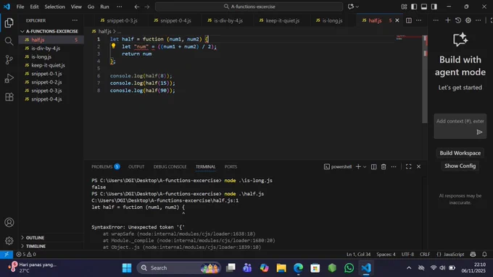
Task: Open Run and Debug view
Action: tap(9, 78)
